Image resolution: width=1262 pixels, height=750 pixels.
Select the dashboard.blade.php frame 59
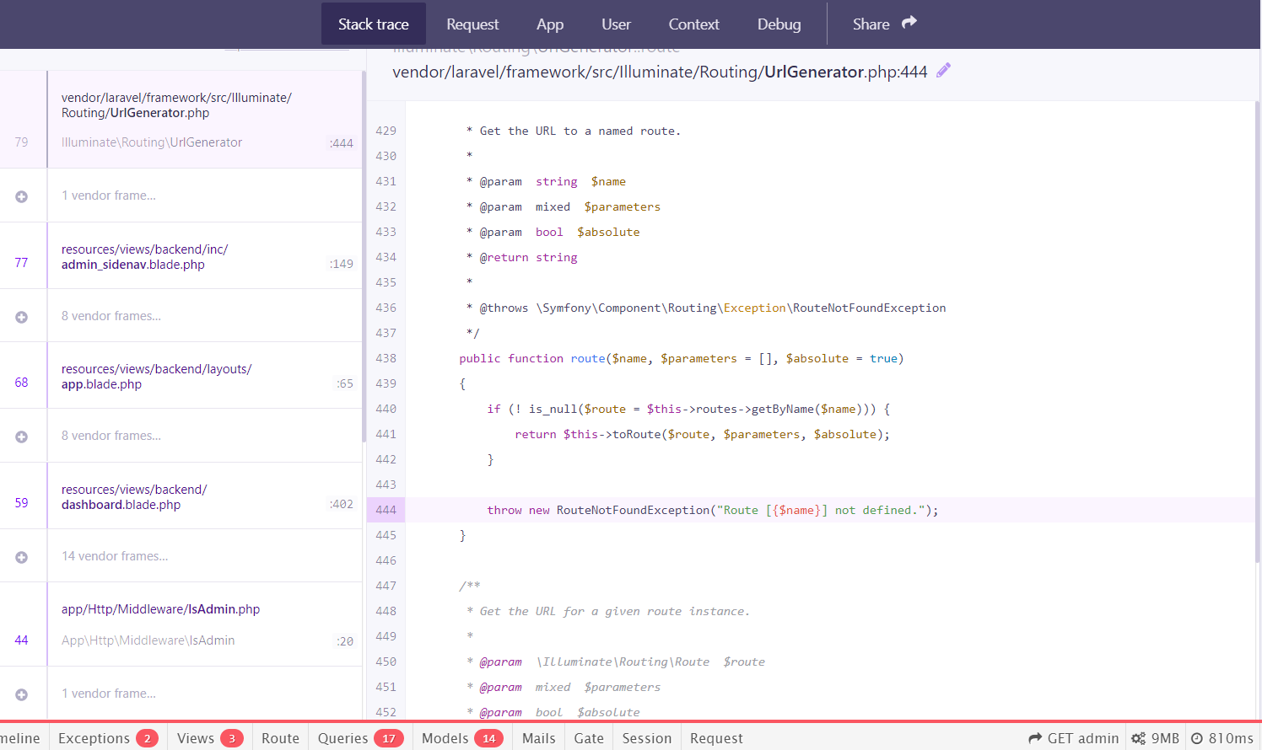coord(181,496)
